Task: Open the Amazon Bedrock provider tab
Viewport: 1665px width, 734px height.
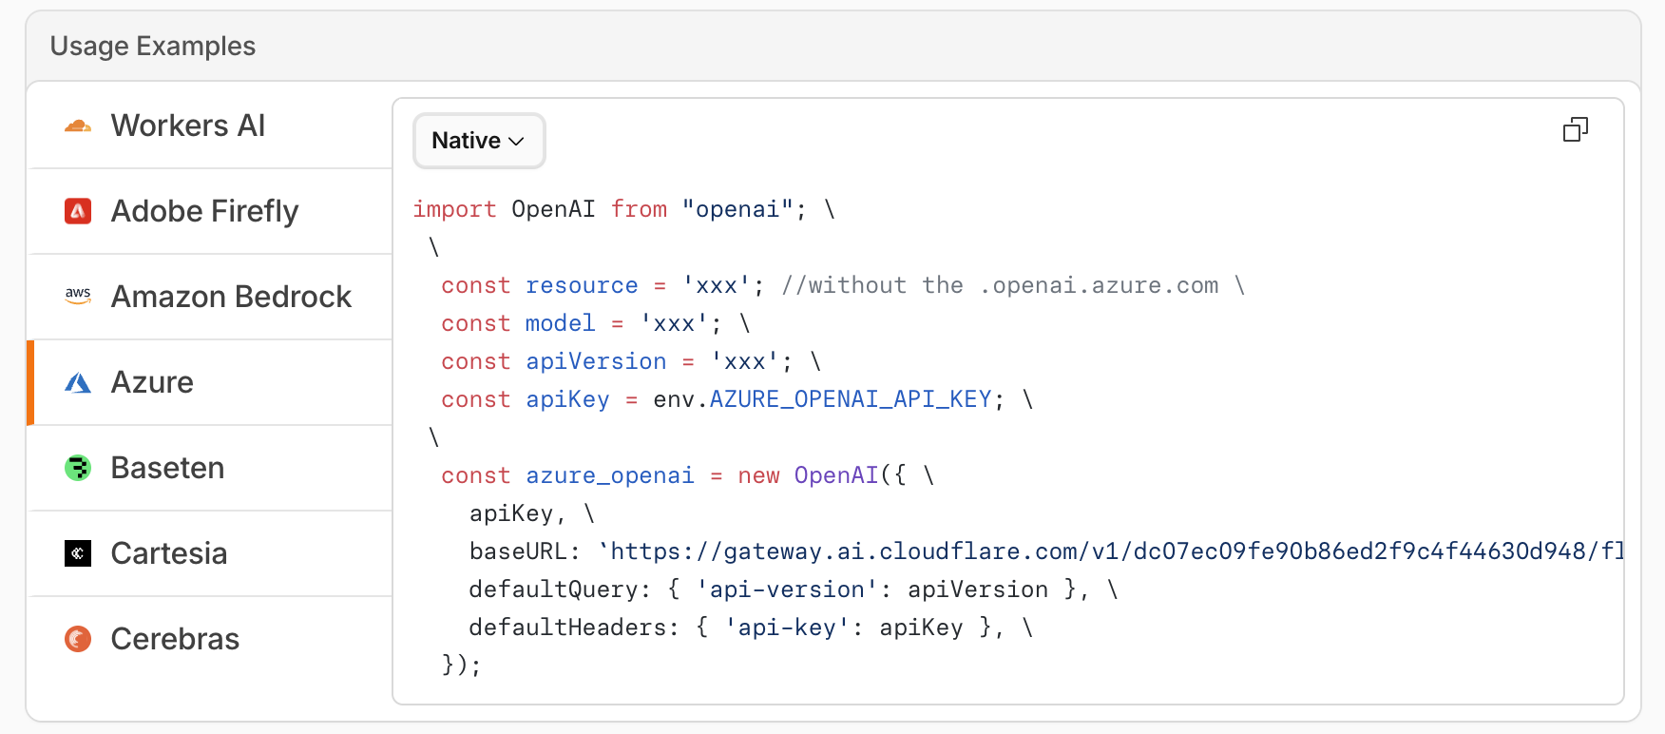Action: (231, 297)
